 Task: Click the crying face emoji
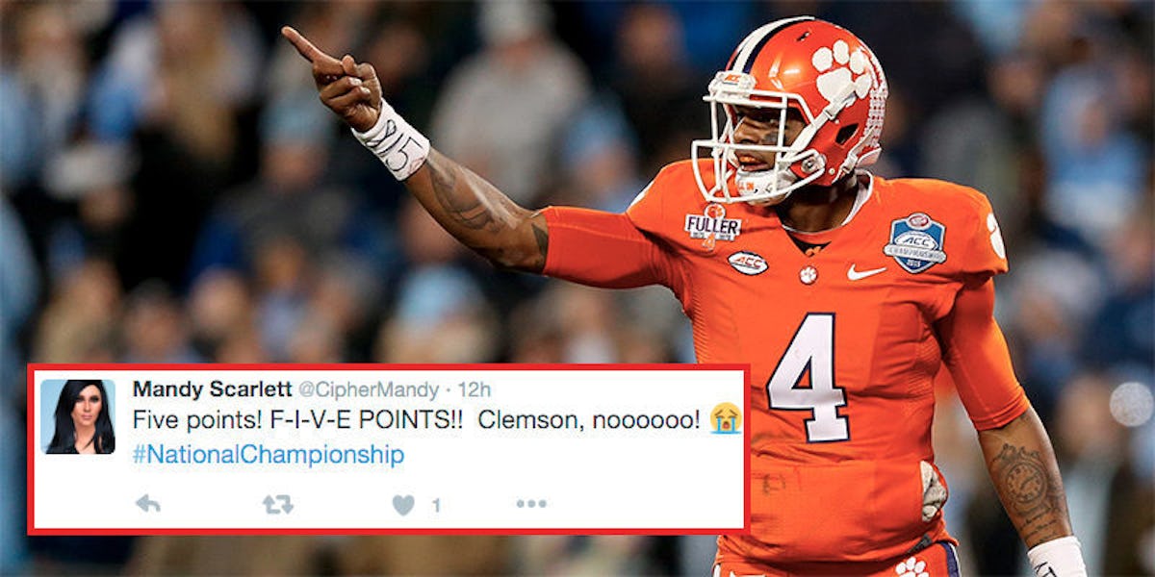(725, 419)
